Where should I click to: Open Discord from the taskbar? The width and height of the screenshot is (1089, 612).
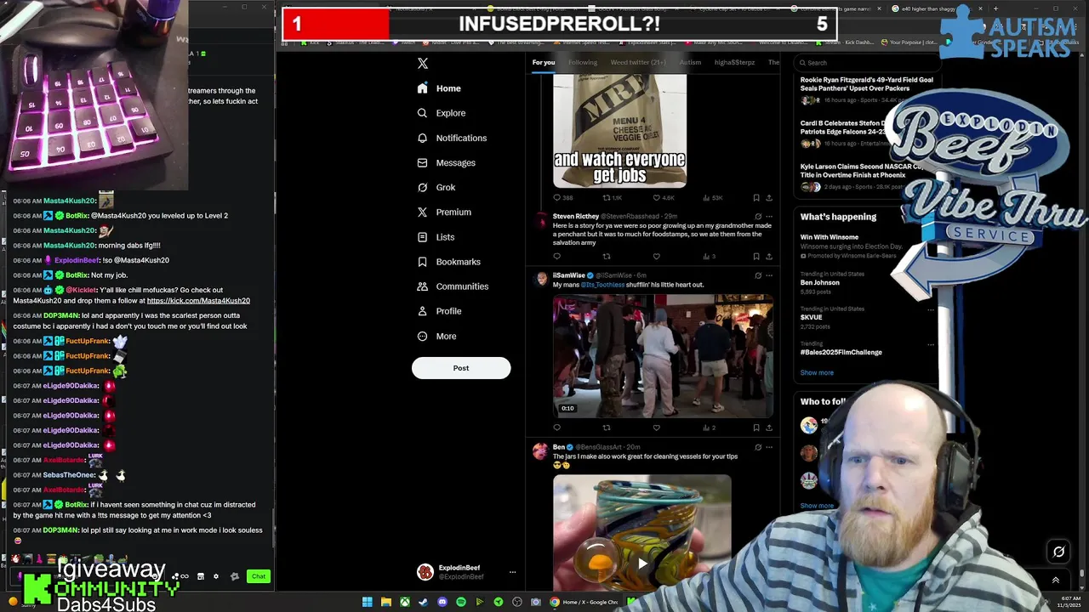pos(442,602)
